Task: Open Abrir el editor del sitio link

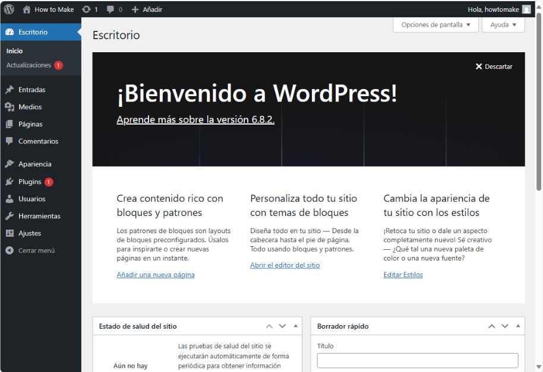Action: pos(285,266)
